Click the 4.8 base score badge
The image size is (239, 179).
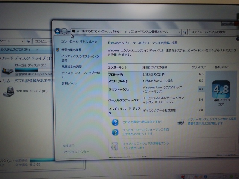(x=221, y=89)
